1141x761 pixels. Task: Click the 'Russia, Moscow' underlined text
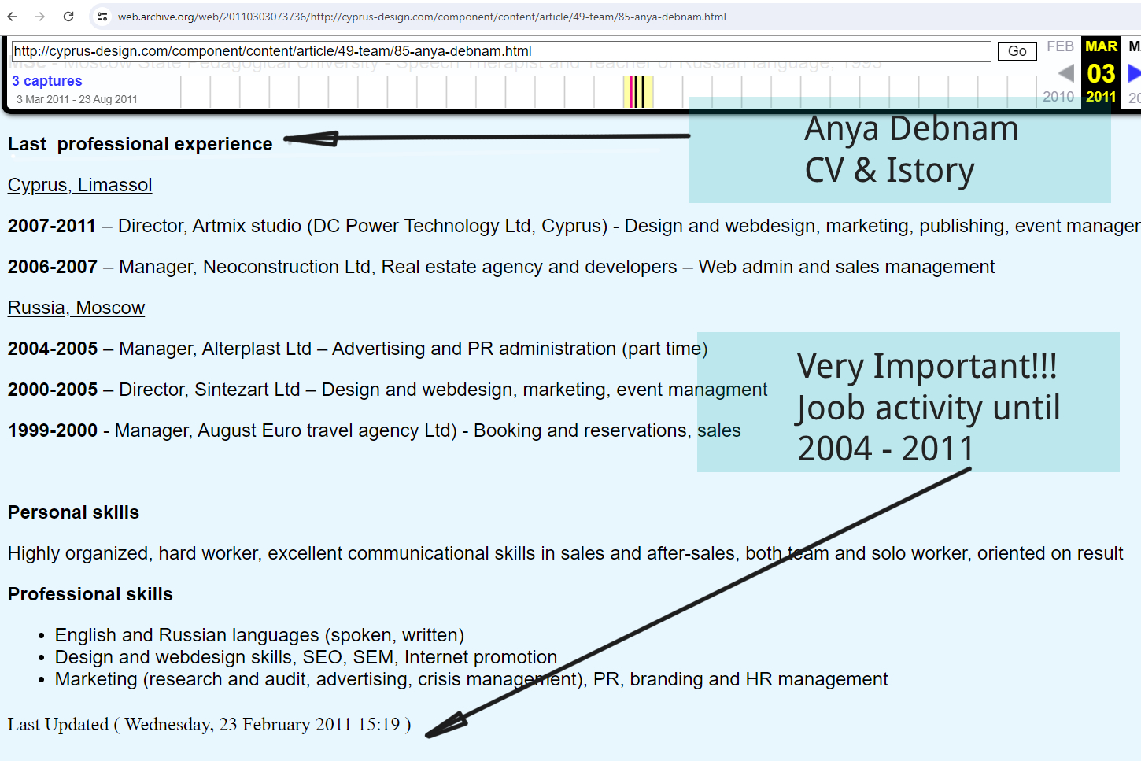coord(76,308)
